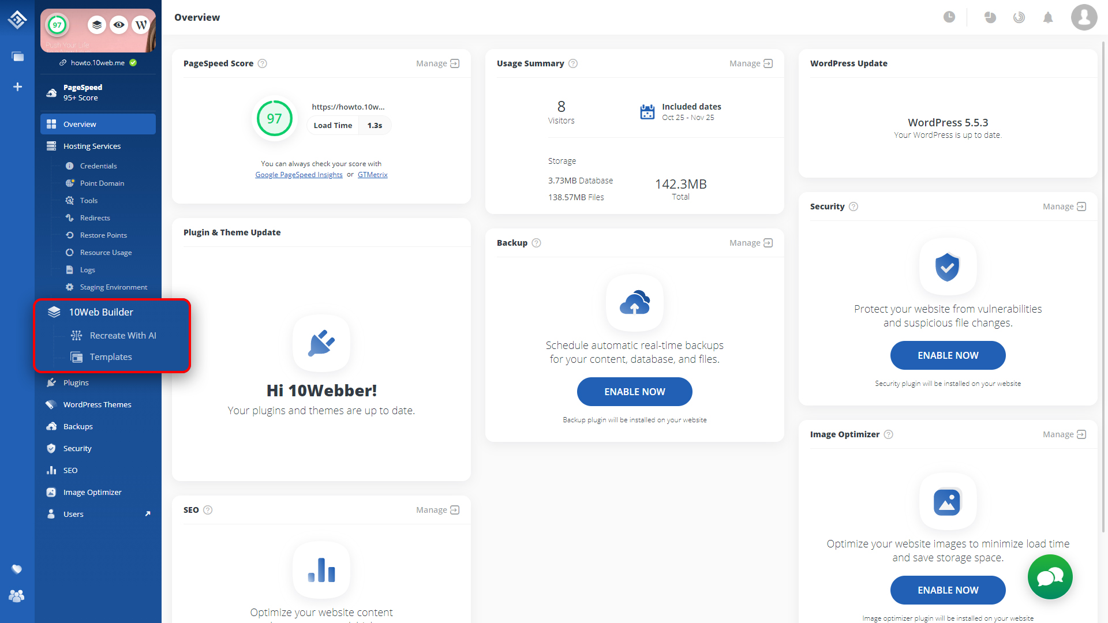The height and width of the screenshot is (623, 1108).
Task: Open Staging Environment item
Action: [x=113, y=287]
